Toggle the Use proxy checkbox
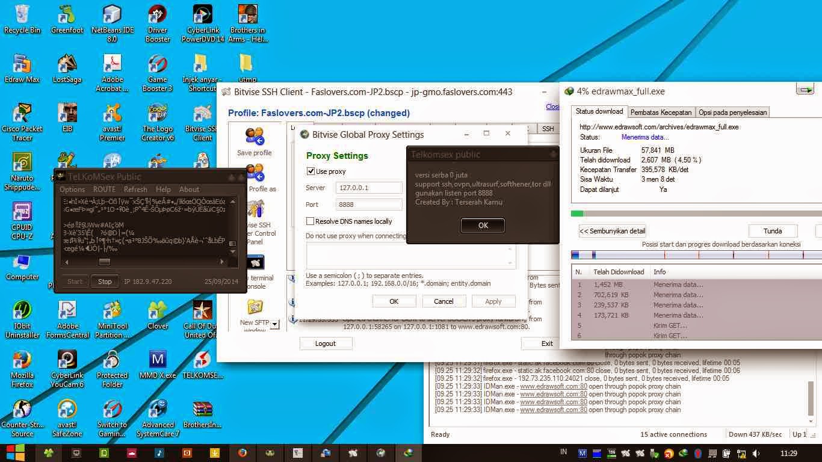 [311, 171]
